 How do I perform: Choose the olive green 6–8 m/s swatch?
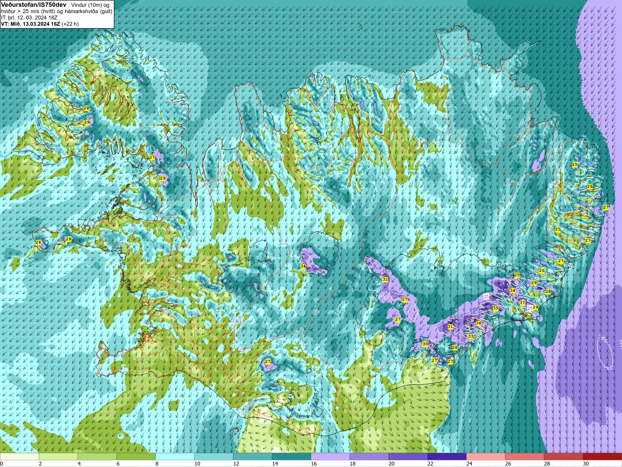coord(136,457)
